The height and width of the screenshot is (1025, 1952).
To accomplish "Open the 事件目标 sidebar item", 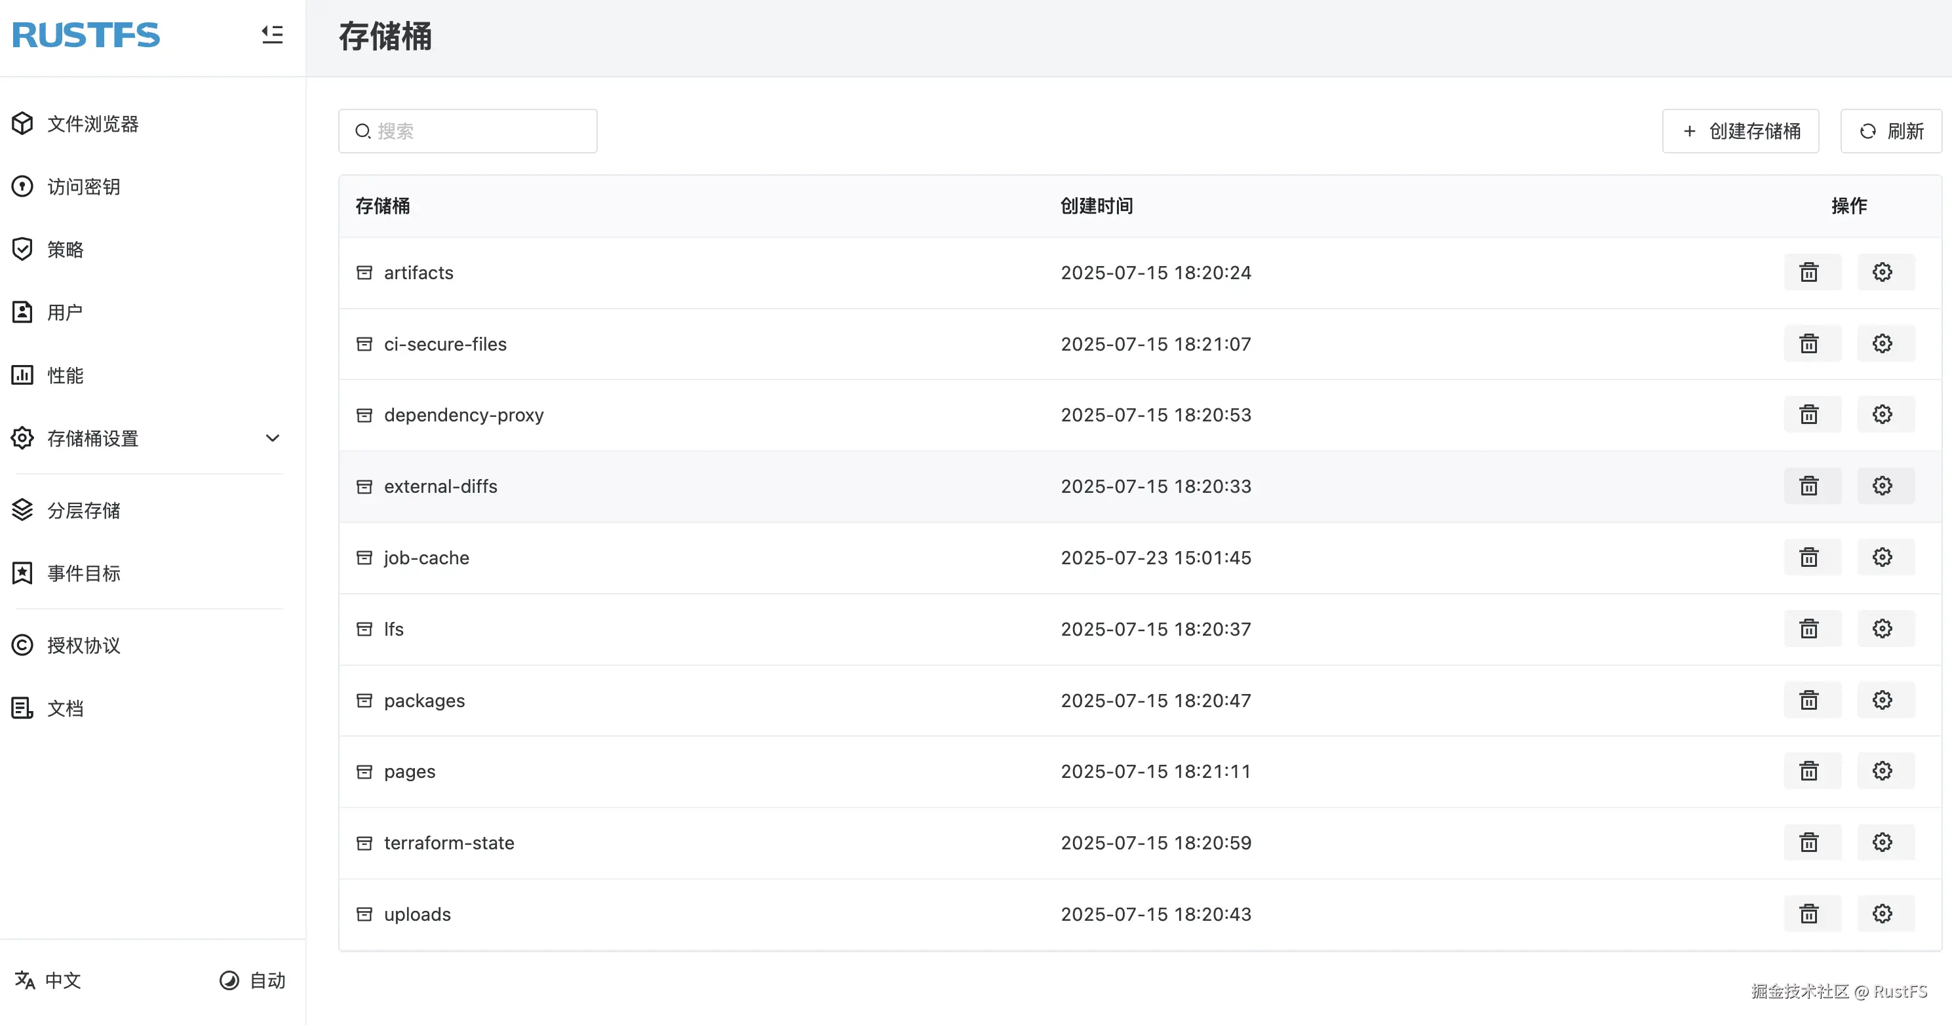I will pos(83,573).
